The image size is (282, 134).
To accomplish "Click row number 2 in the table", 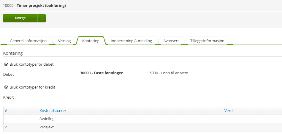I will pos(6,127).
